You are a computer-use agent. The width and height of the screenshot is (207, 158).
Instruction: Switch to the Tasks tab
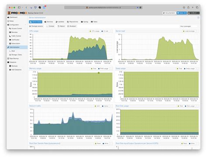point(94,22)
